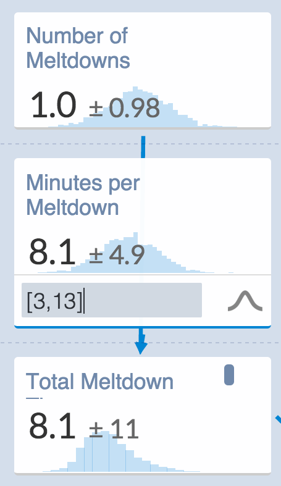Click the 8.1 mean in Minutes per Meltdown
The image size is (281, 486).
tap(52, 251)
